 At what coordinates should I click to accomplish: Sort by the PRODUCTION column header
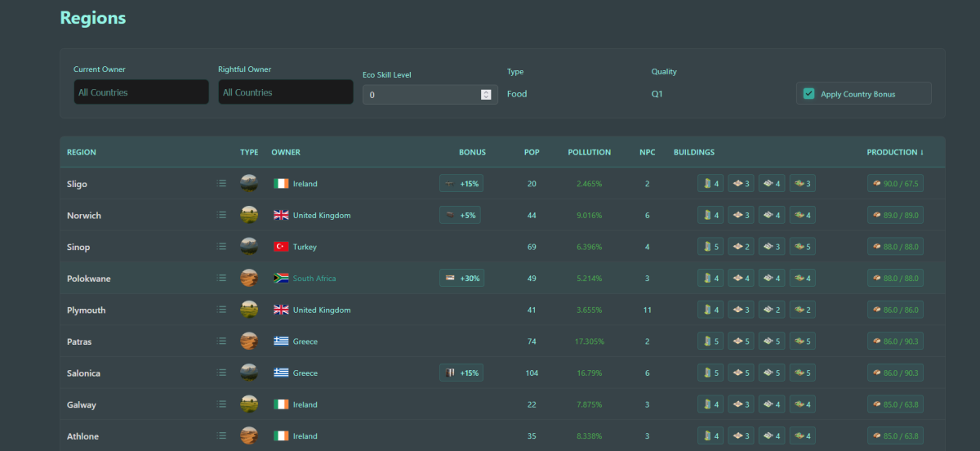895,152
